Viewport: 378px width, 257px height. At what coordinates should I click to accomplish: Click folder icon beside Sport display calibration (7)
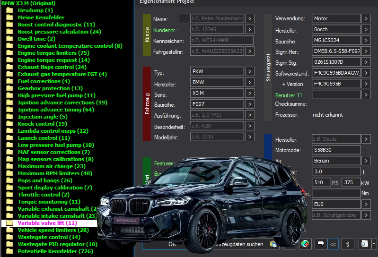(x=9, y=188)
